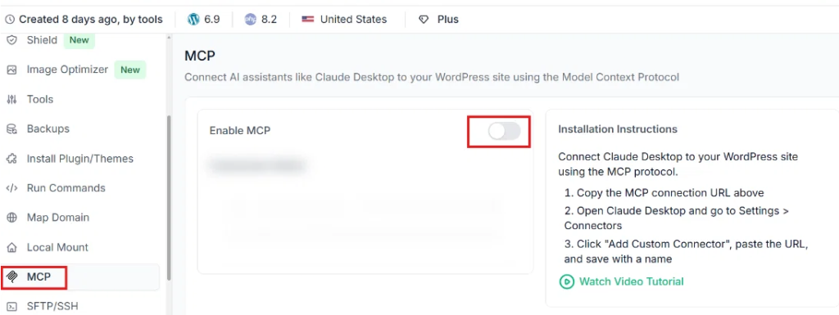This screenshot has width=839, height=315.
Task: Click the play icon beside Watch Video Tutorial
Action: tap(566, 281)
